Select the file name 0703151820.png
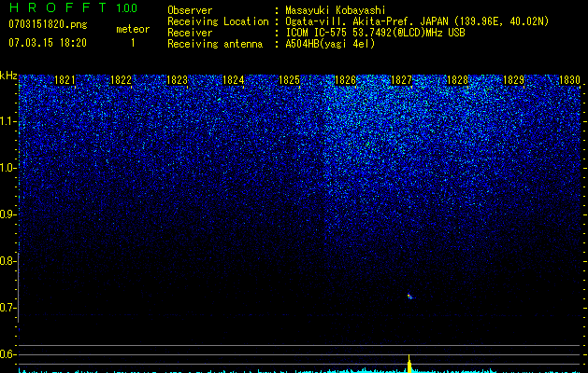The height and width of the screenshot is (373, 588). pos(48,24)
